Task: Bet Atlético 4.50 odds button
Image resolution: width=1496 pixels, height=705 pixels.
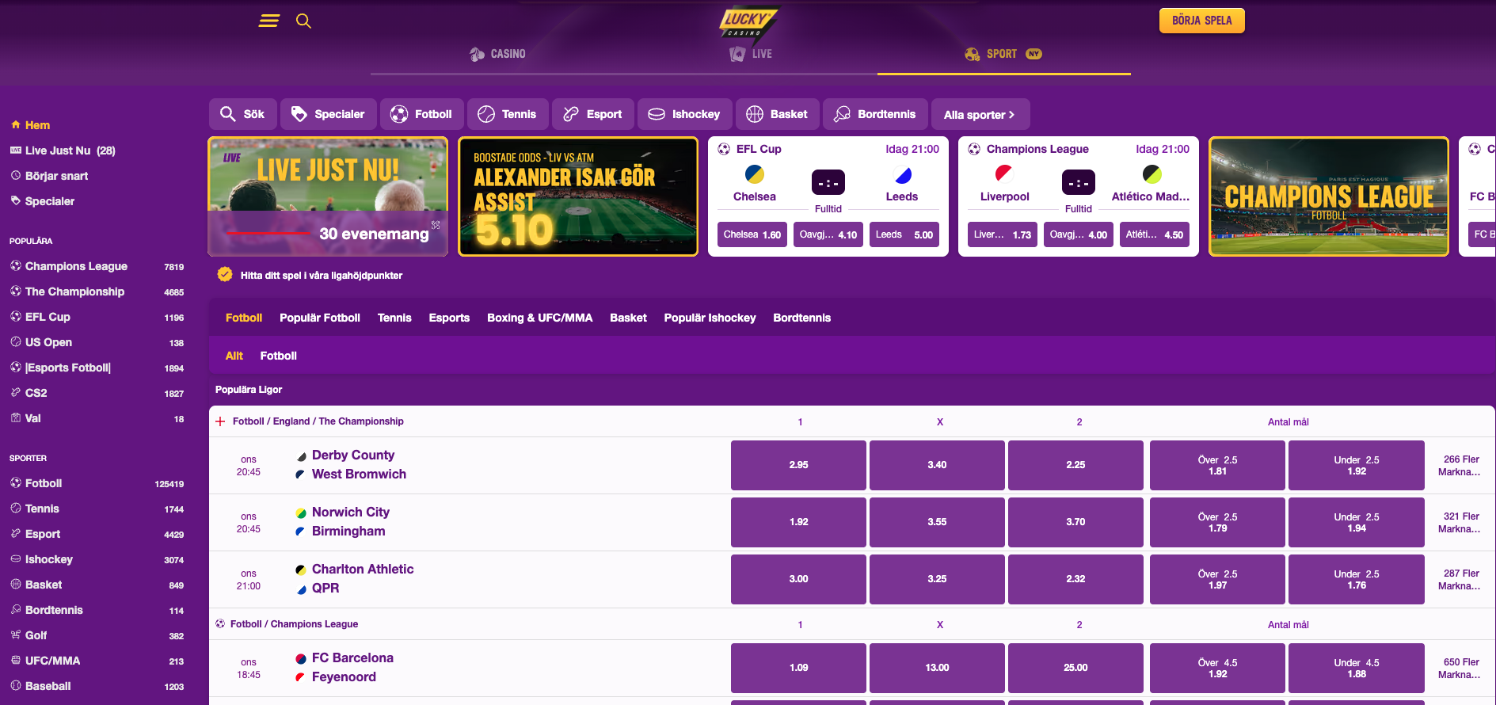Action: tap(1155, 234)
